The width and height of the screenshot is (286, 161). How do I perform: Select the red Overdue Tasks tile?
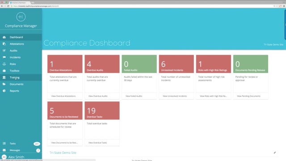point(102,110)
